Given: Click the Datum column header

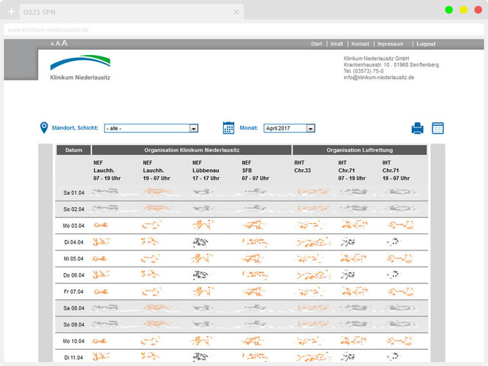Looking at the screenshot, I should pos(73,150).
